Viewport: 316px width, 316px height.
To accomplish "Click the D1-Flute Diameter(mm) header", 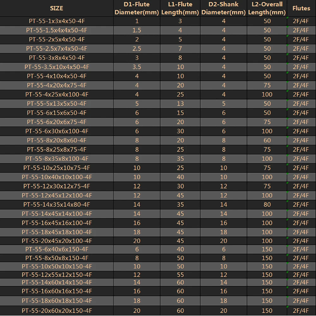I will [x=137, y=8].
